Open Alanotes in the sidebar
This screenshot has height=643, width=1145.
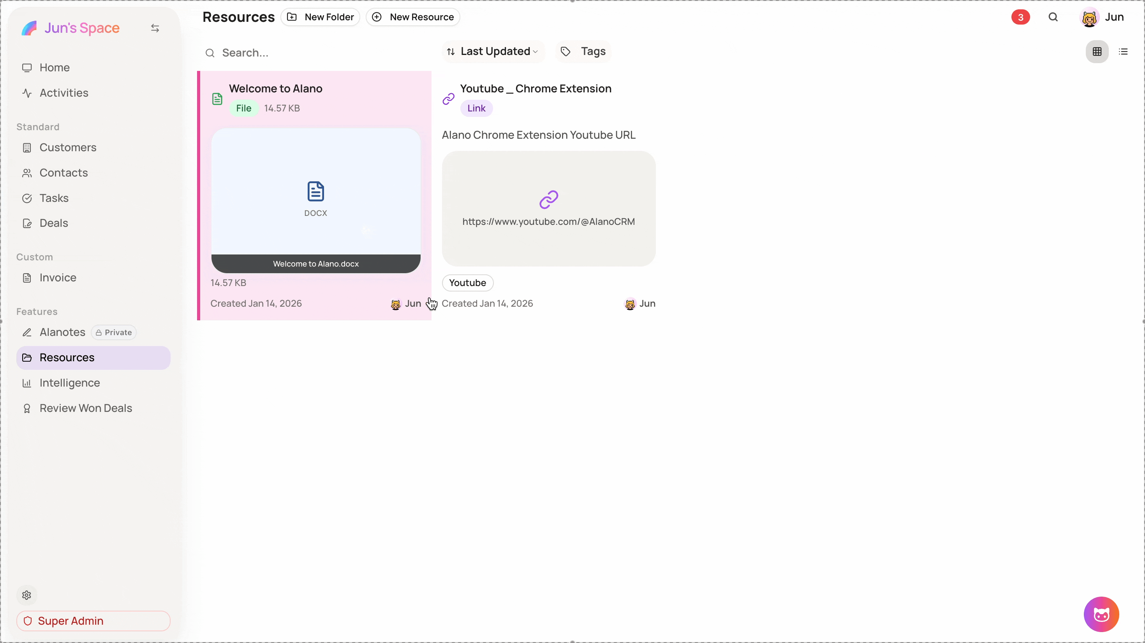tap(62, 333)
